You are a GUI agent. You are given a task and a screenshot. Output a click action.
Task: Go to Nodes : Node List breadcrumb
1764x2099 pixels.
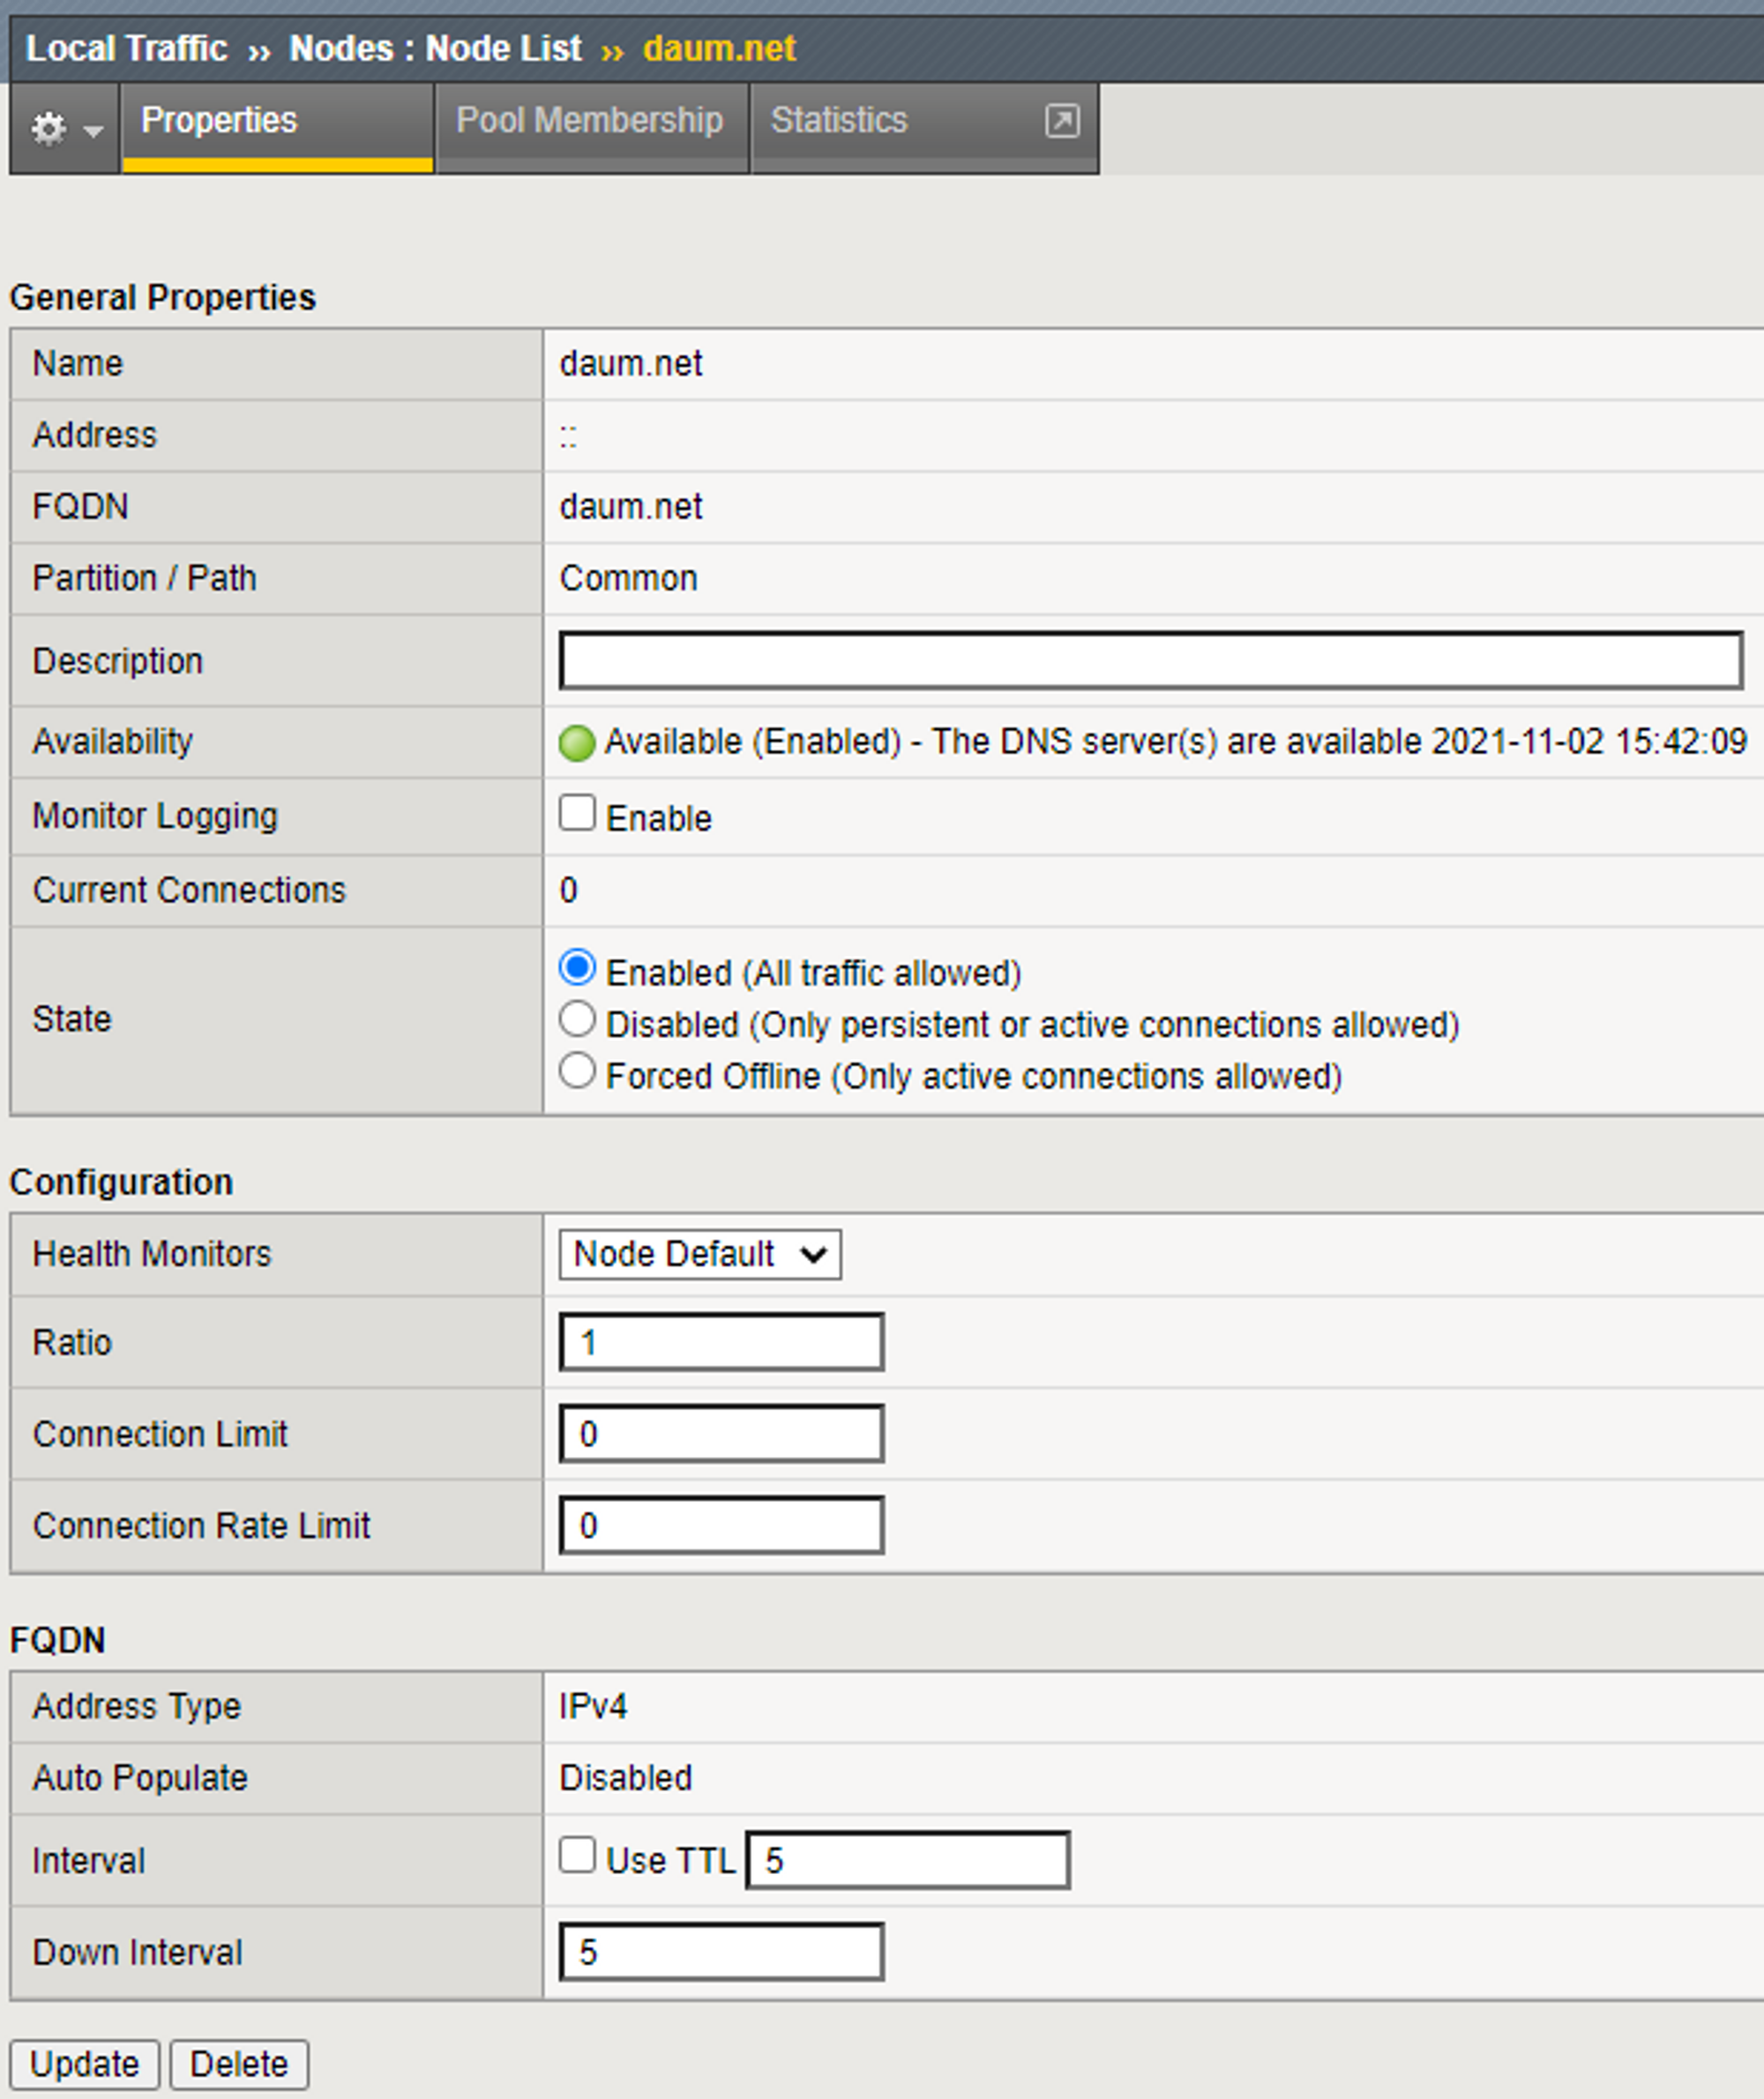pyautogui.click(x=435, y=48)
